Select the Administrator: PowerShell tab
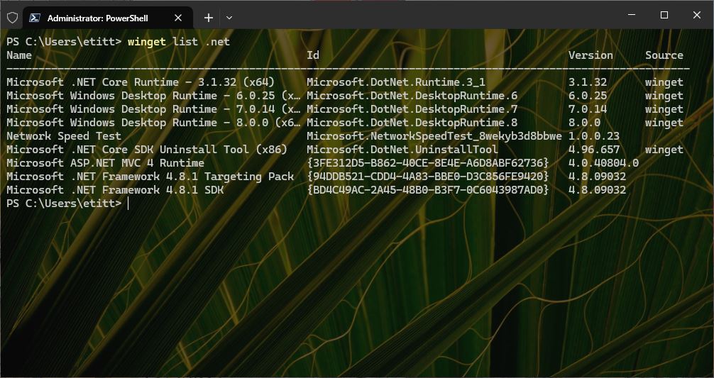Screen dimensions: 714x378 click(107, 18)
